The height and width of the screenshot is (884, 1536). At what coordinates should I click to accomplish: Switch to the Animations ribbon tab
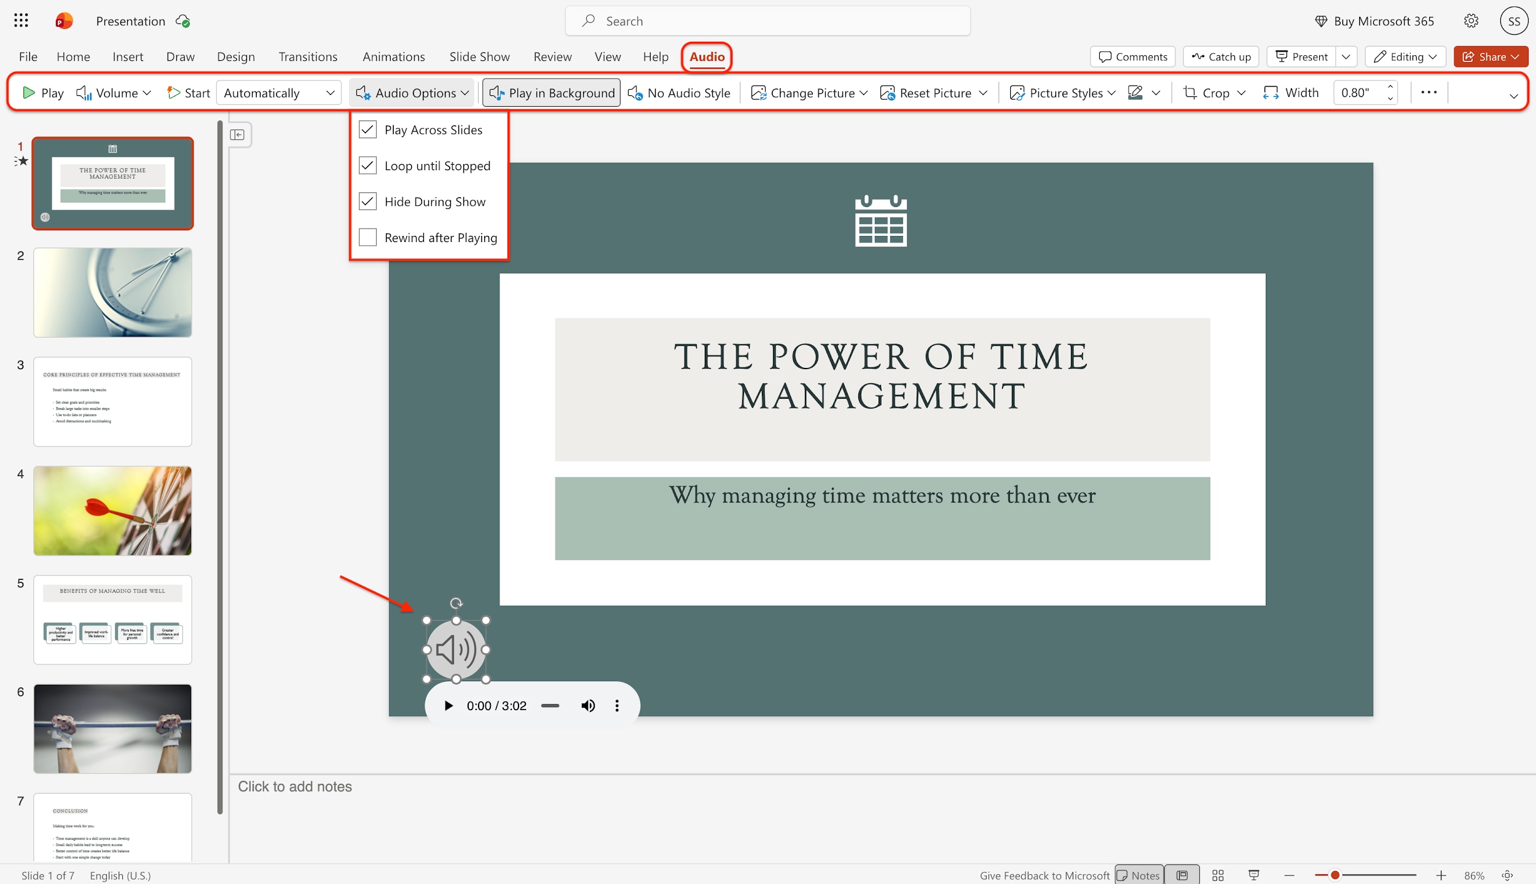(x=394, y=57)
